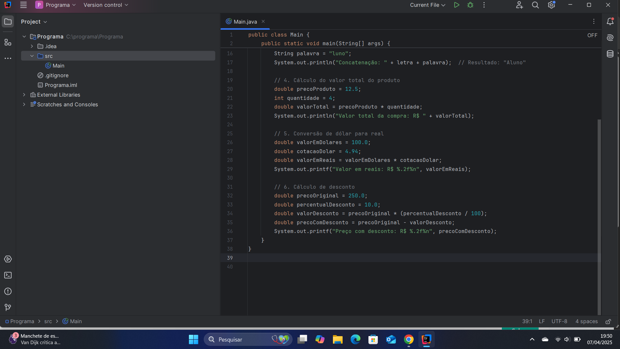This screenshot has width=620, height=349.
Task: Select the src folder row
Action: pos(118,56)
